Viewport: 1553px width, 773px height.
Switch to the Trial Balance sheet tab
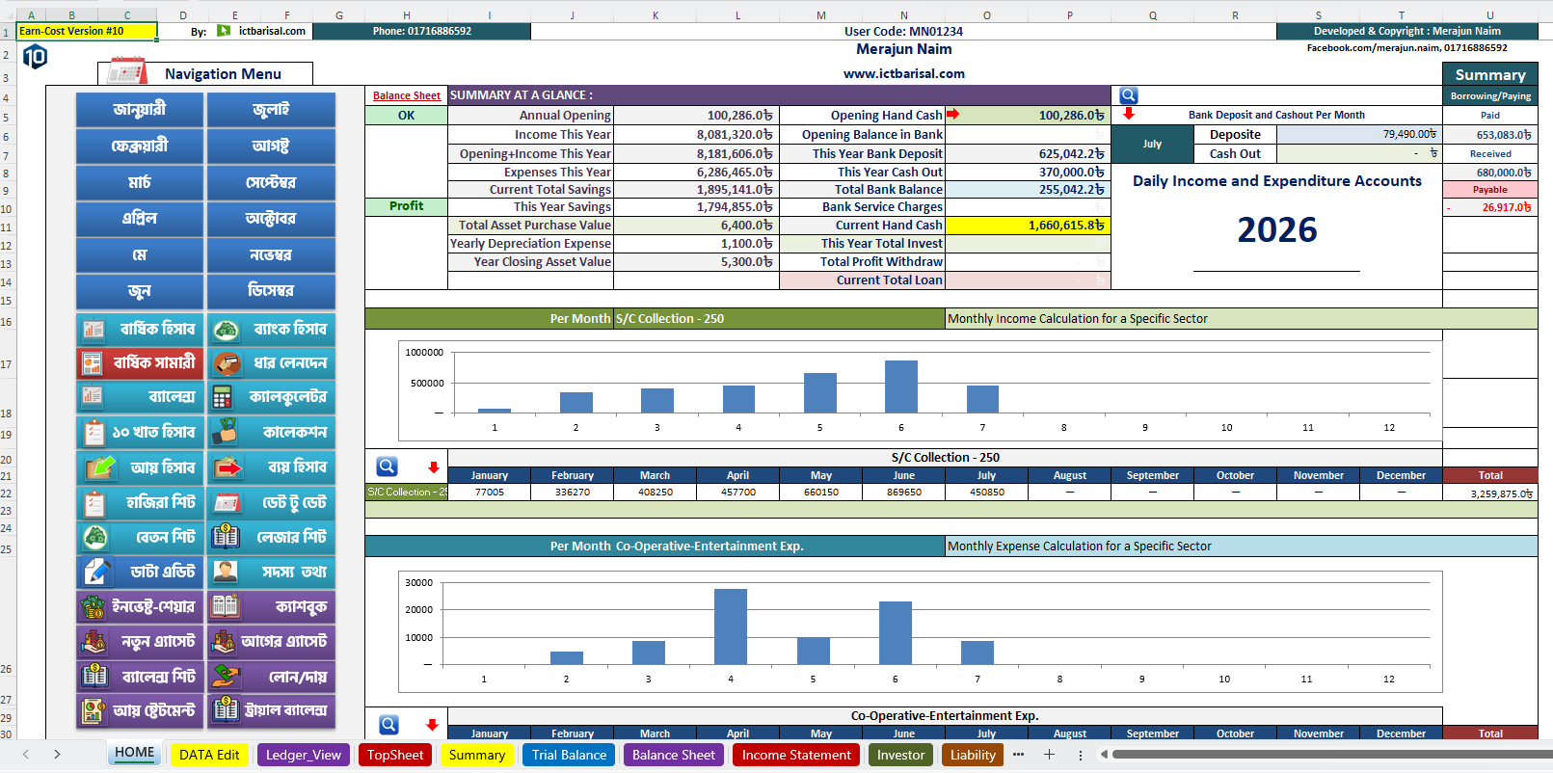569,755
